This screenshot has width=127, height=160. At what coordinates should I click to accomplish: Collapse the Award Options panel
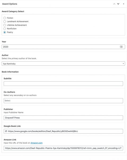[124, 4]
